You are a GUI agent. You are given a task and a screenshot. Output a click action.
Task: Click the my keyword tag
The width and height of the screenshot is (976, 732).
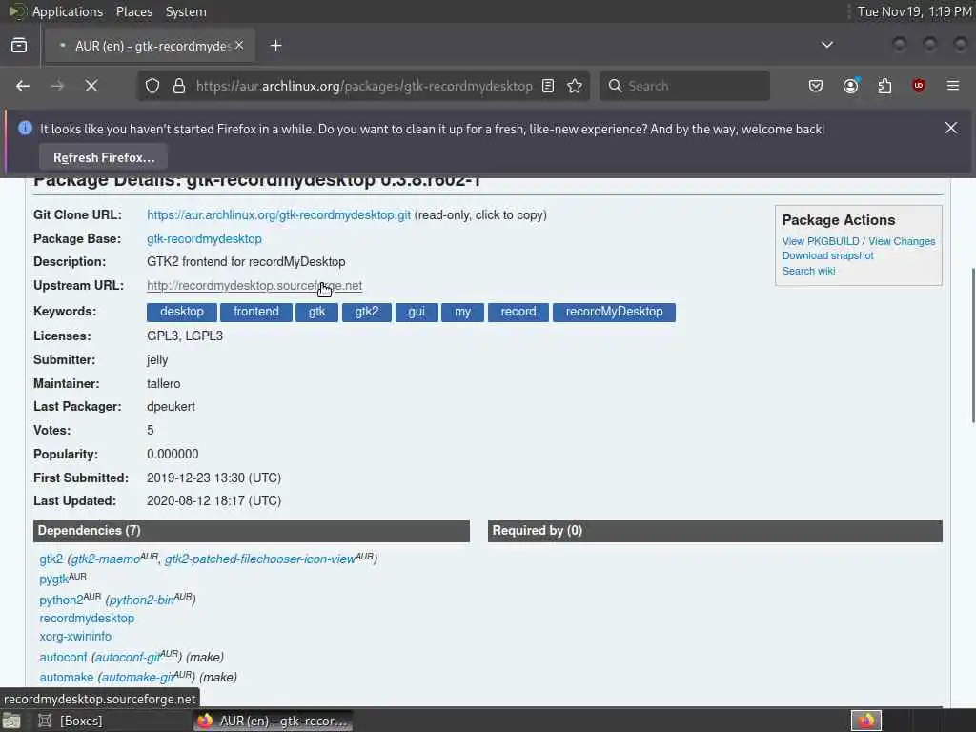[462, 312]
